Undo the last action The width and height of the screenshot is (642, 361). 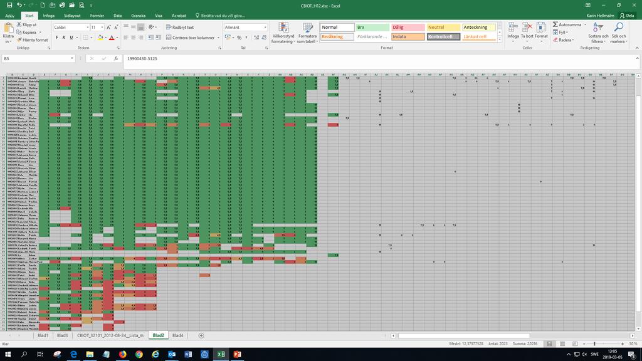[x=19, y=5]
